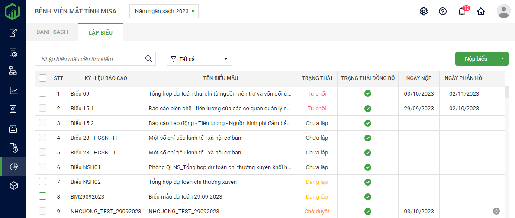Click the help question mark icon
This screenshot has height=218, width=515.
(442, 11)
